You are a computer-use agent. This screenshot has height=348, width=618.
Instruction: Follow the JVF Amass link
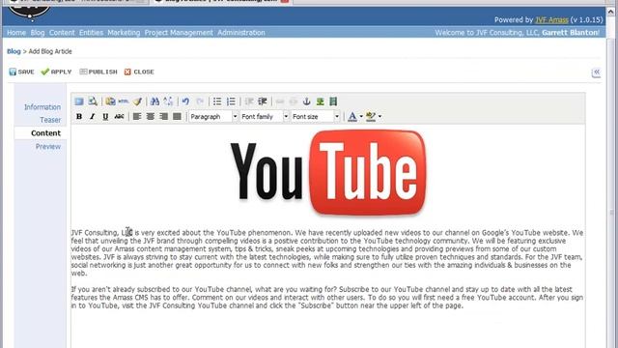click(551, 19)
